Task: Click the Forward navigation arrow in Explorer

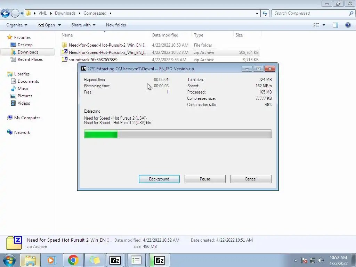Action: [15, 13]
